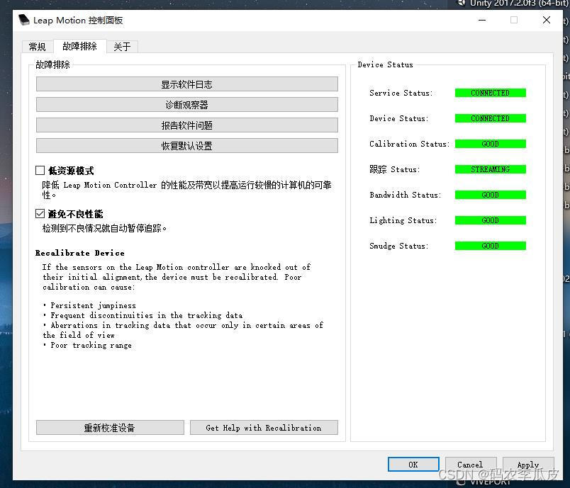
Task: Click 'Poor tracking range' bullet text
Action: [x=91, y=345]
